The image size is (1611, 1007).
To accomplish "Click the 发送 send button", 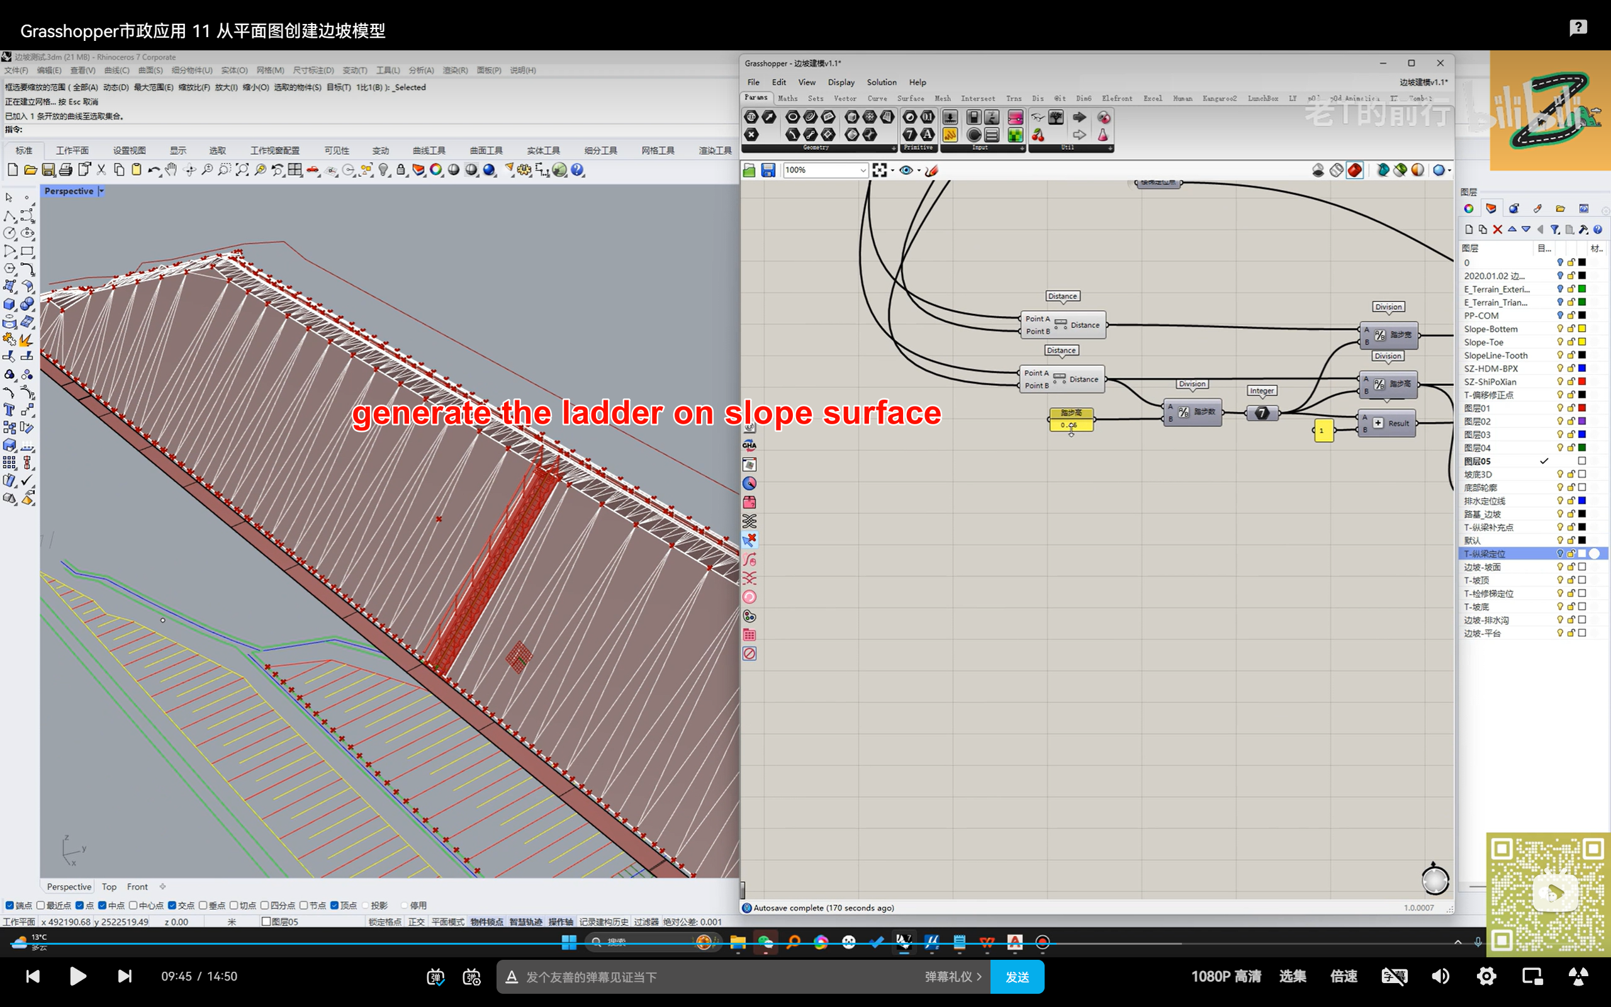I will [x=1016, y=977].
